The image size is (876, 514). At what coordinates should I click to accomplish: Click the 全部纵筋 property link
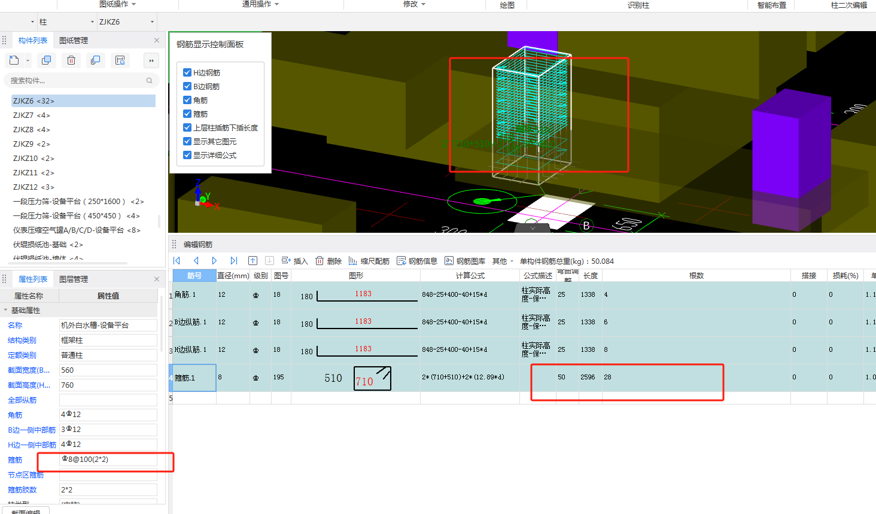[x=22, y=400]
